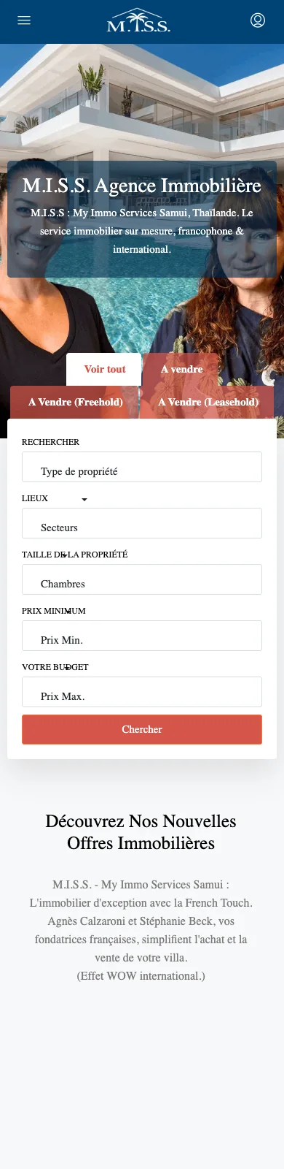Open the Prix Max. budget selector
Viewport: 284px width, 1169px height.
142,692
